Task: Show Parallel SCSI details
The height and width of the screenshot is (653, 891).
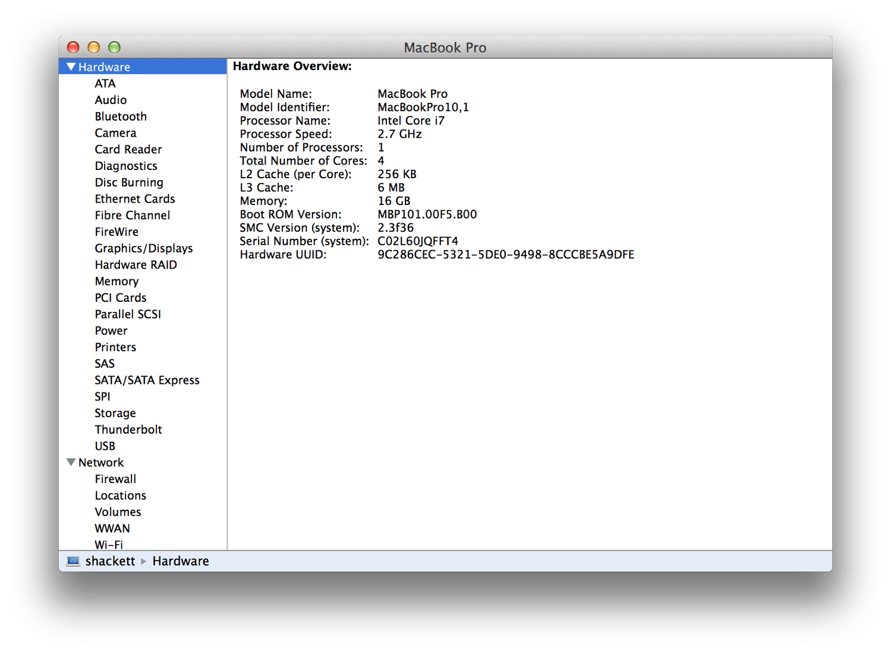Action: (x=128, y=314)
